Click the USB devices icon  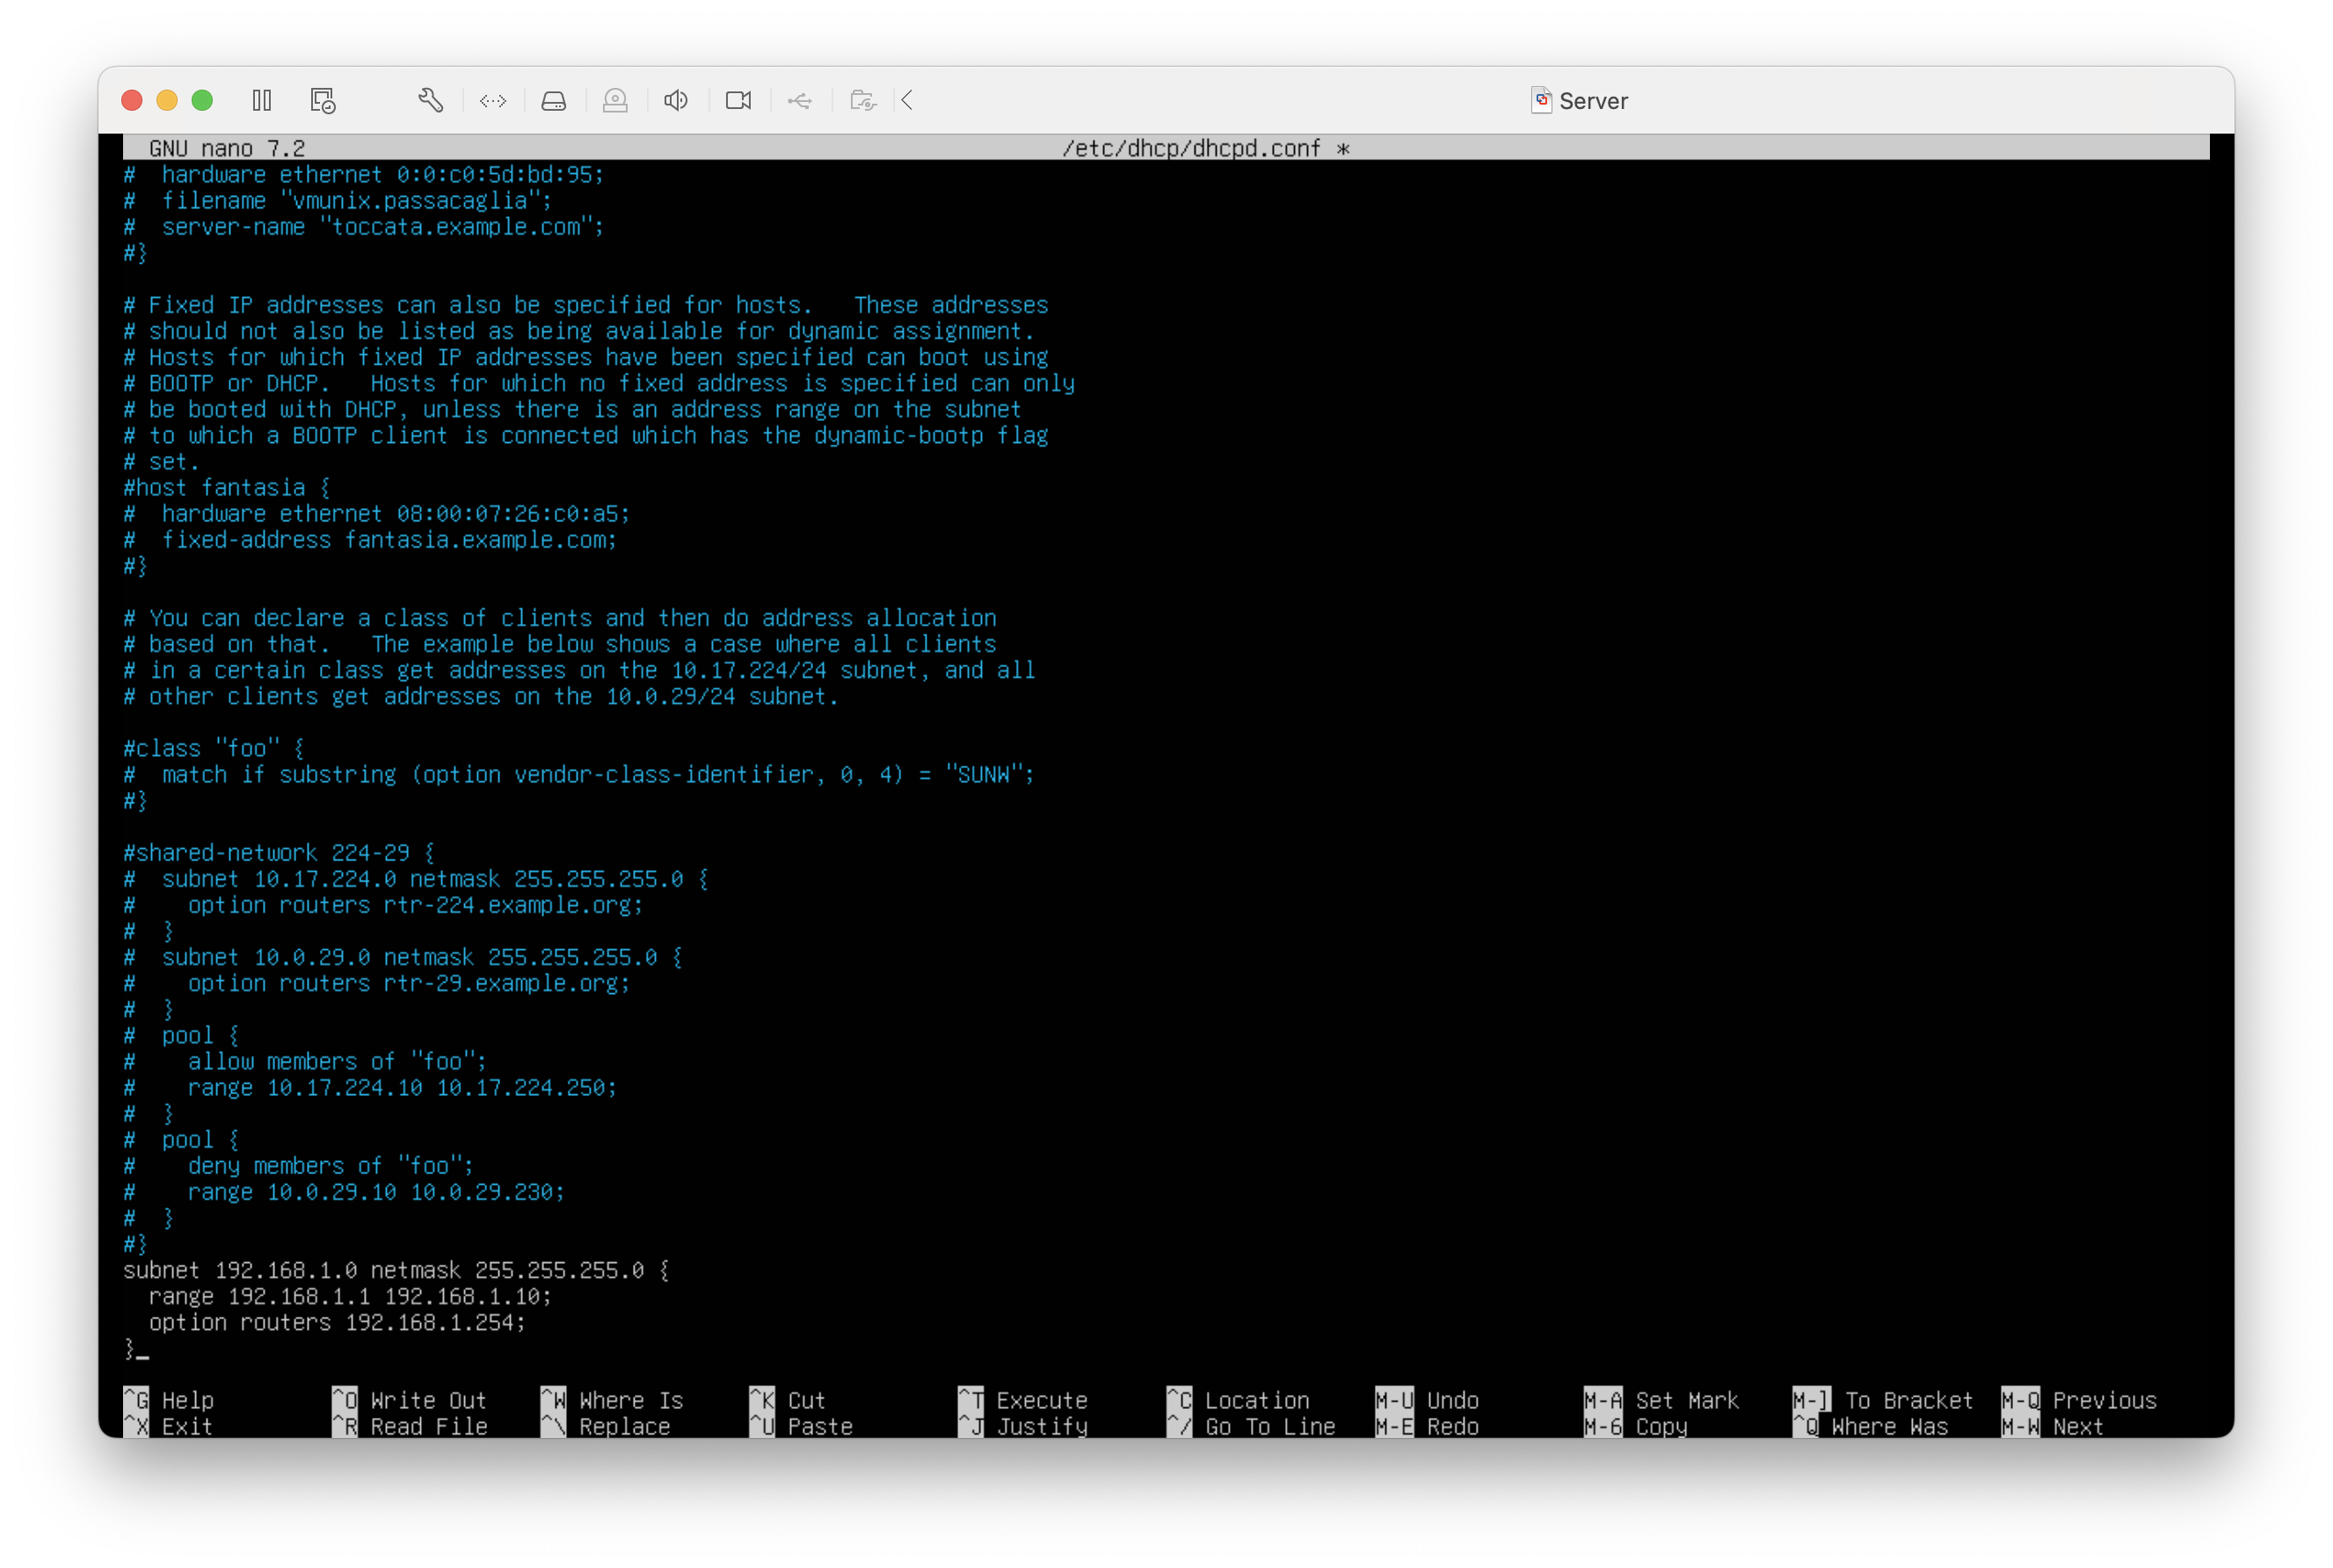[x=800, y=100]
